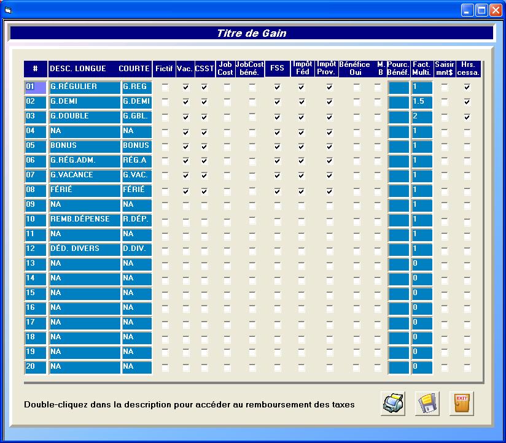506x443 pixels.
Task: Click the exit door icon
Action: 462,403
